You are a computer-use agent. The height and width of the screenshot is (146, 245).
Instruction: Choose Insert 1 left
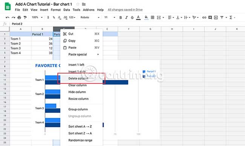coord(81,65)
